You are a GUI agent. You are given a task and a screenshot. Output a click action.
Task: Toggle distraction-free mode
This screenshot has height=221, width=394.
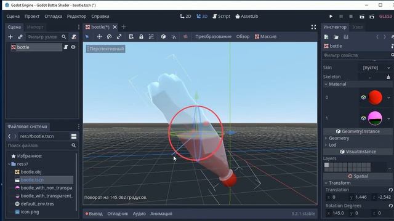pyautogui.click(x=313, y=27)
